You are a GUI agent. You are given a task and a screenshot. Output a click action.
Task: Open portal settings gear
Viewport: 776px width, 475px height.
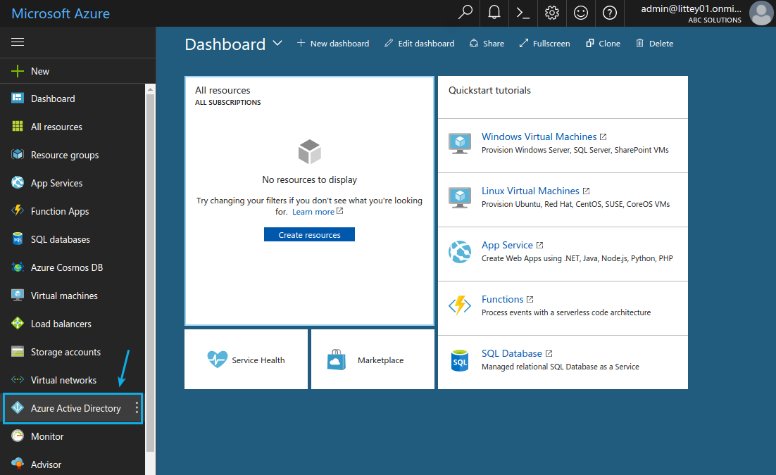(x=552, y=13)
